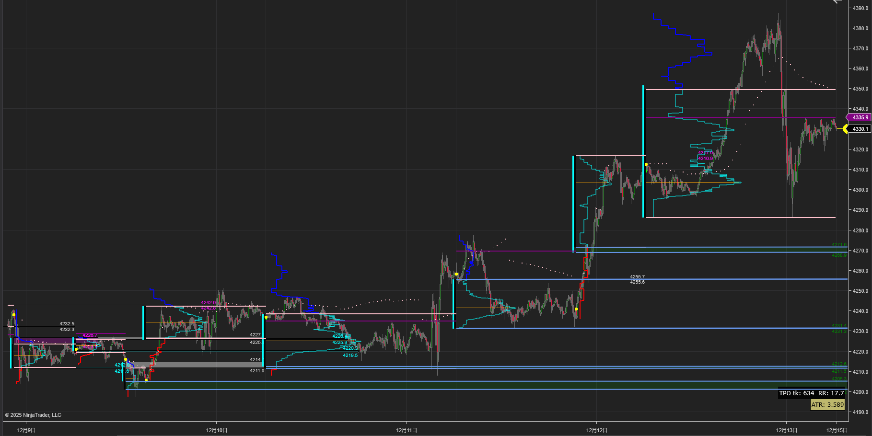
Task: Click the NinjaTrader copyright text
Action: (33, 415)
